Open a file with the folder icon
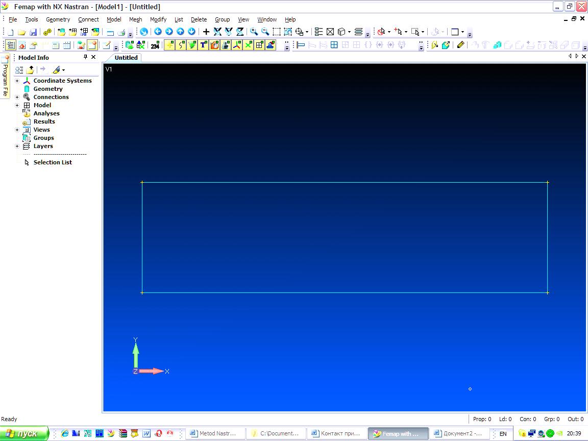Image resolution: width=588 pixels, height=441 pixels. point(22,32)
